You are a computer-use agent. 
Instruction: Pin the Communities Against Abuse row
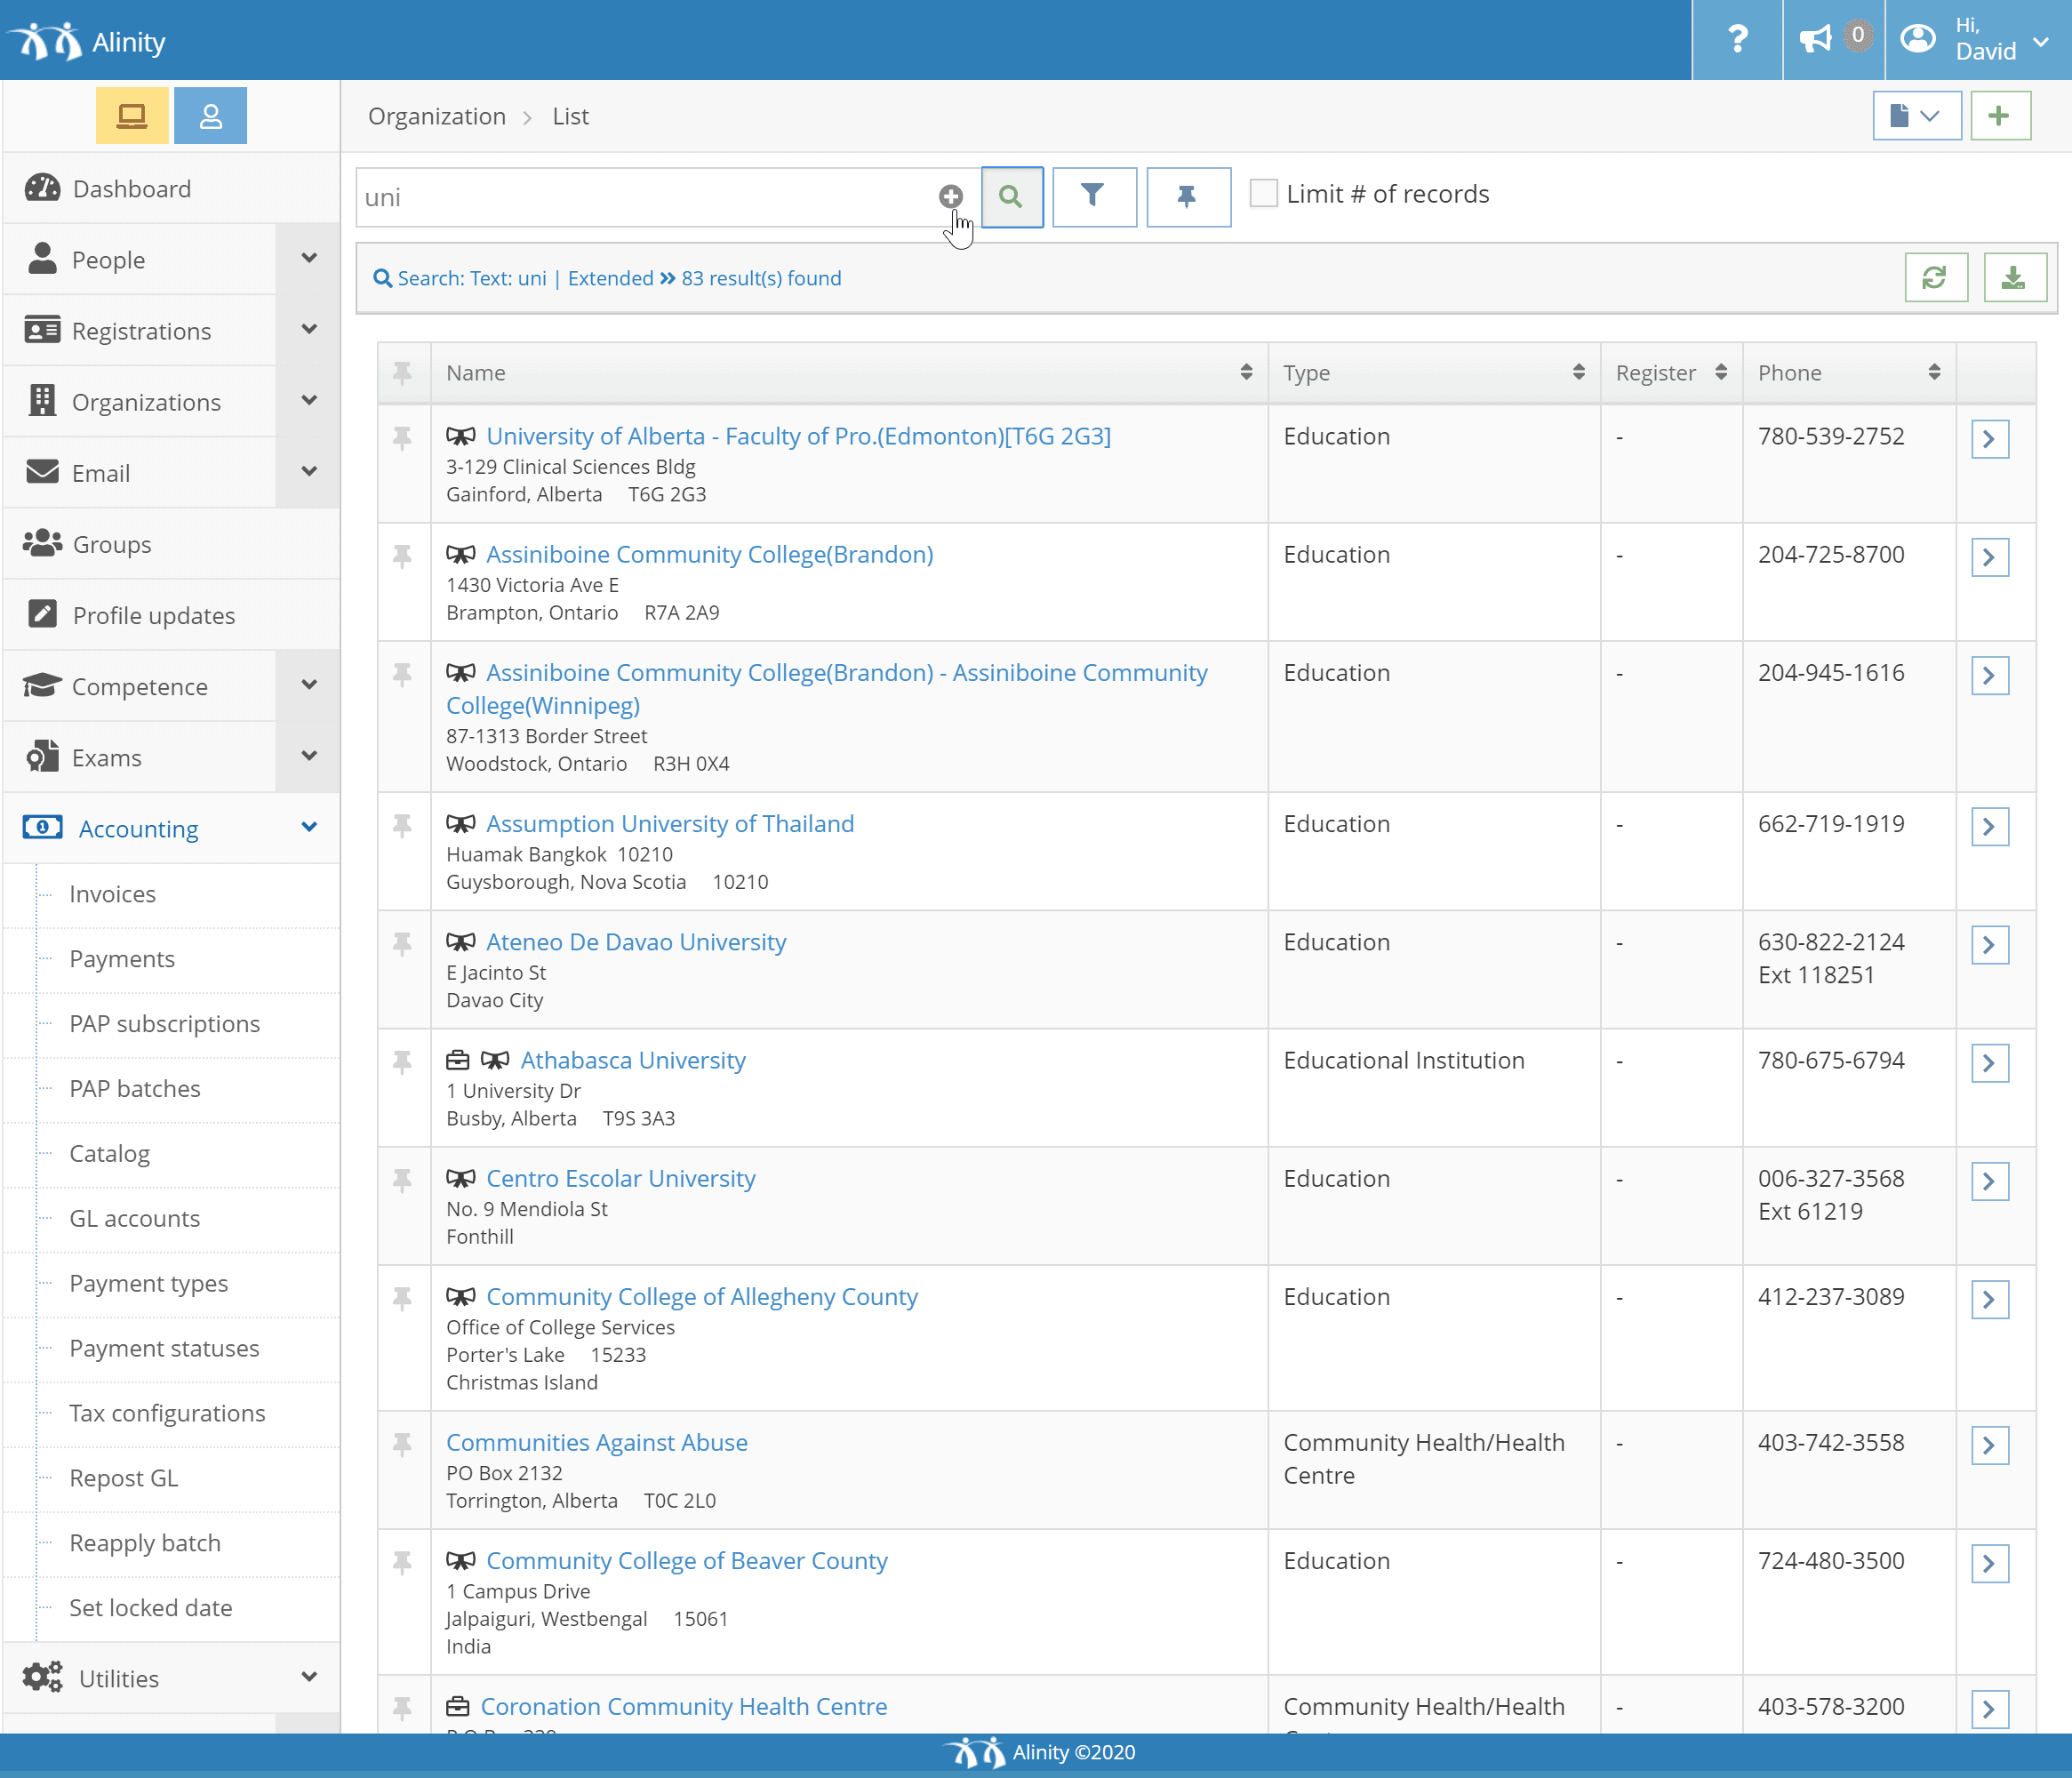click(402, 1444)
